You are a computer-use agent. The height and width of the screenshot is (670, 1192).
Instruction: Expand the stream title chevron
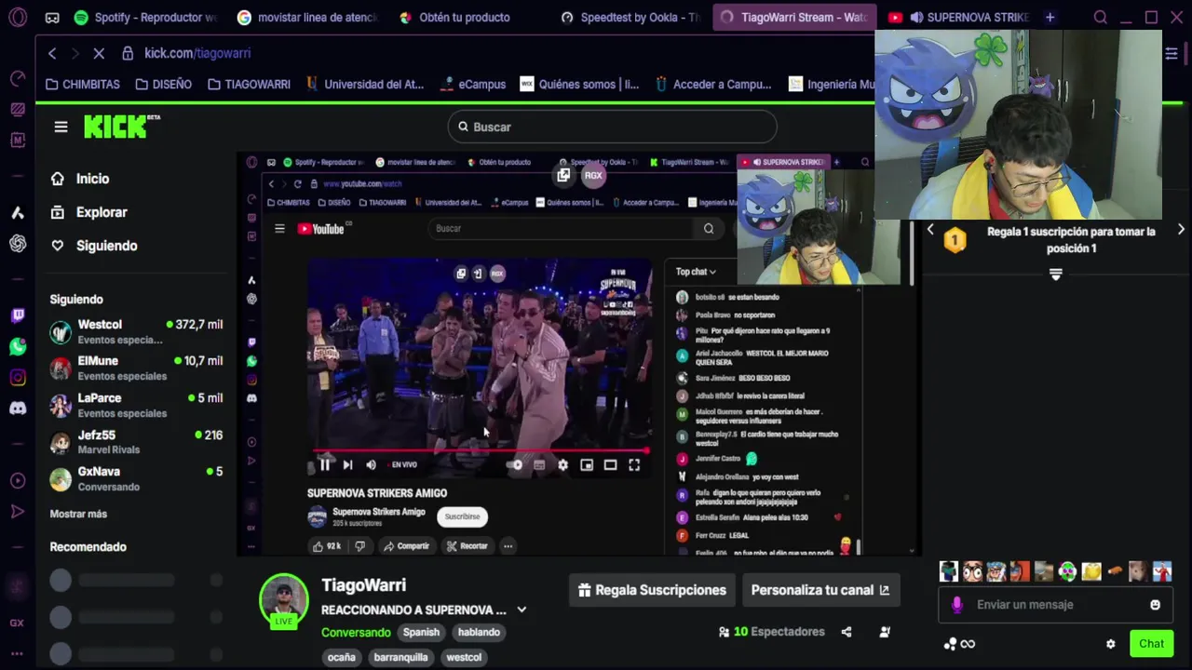coord(521,610)
